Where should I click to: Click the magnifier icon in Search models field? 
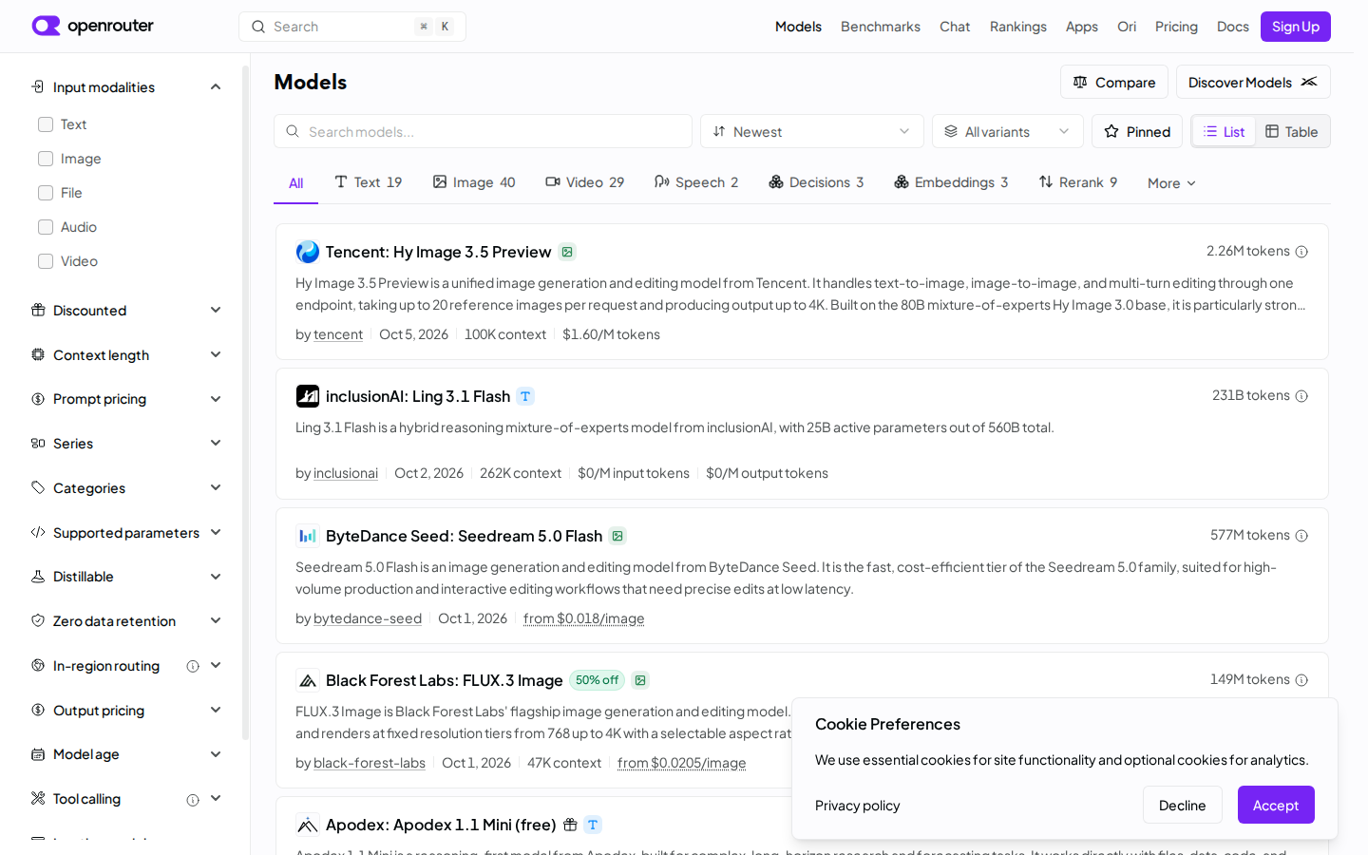293,131
